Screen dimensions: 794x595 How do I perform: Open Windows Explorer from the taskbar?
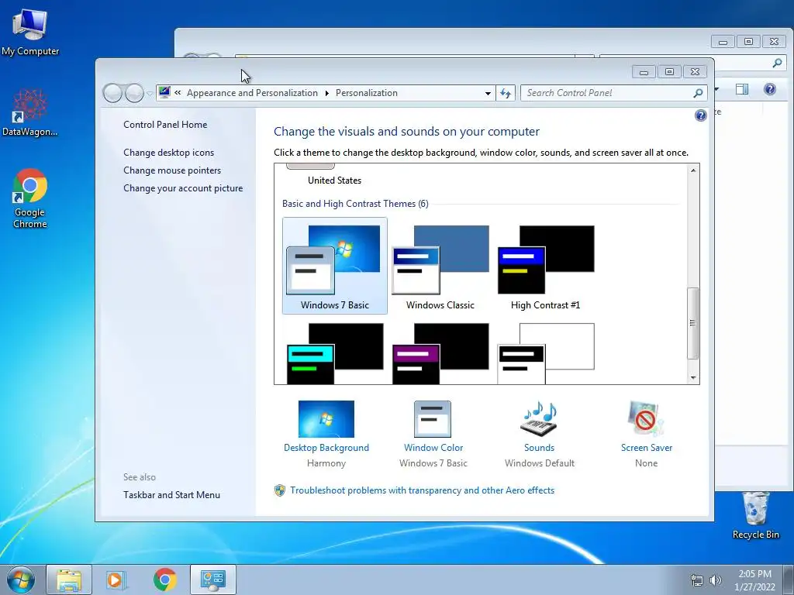point(69,580)
